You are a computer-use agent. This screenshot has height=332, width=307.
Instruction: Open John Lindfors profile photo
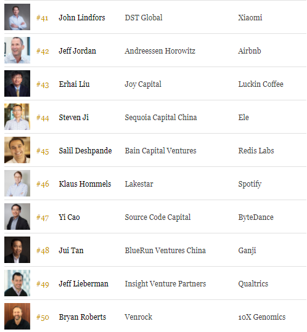pos(17,17)
